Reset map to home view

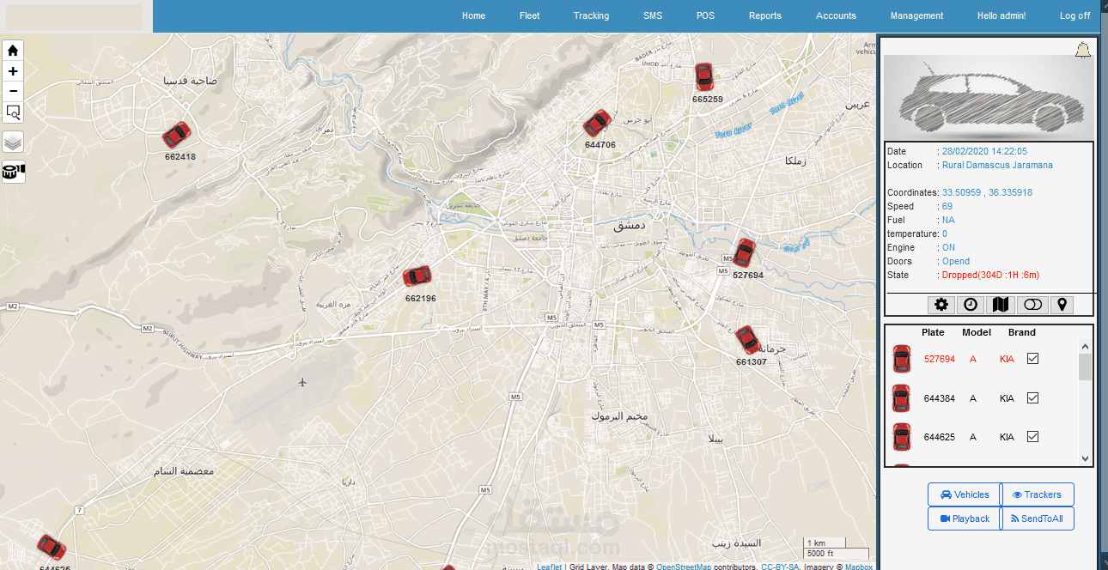[13, 51]
